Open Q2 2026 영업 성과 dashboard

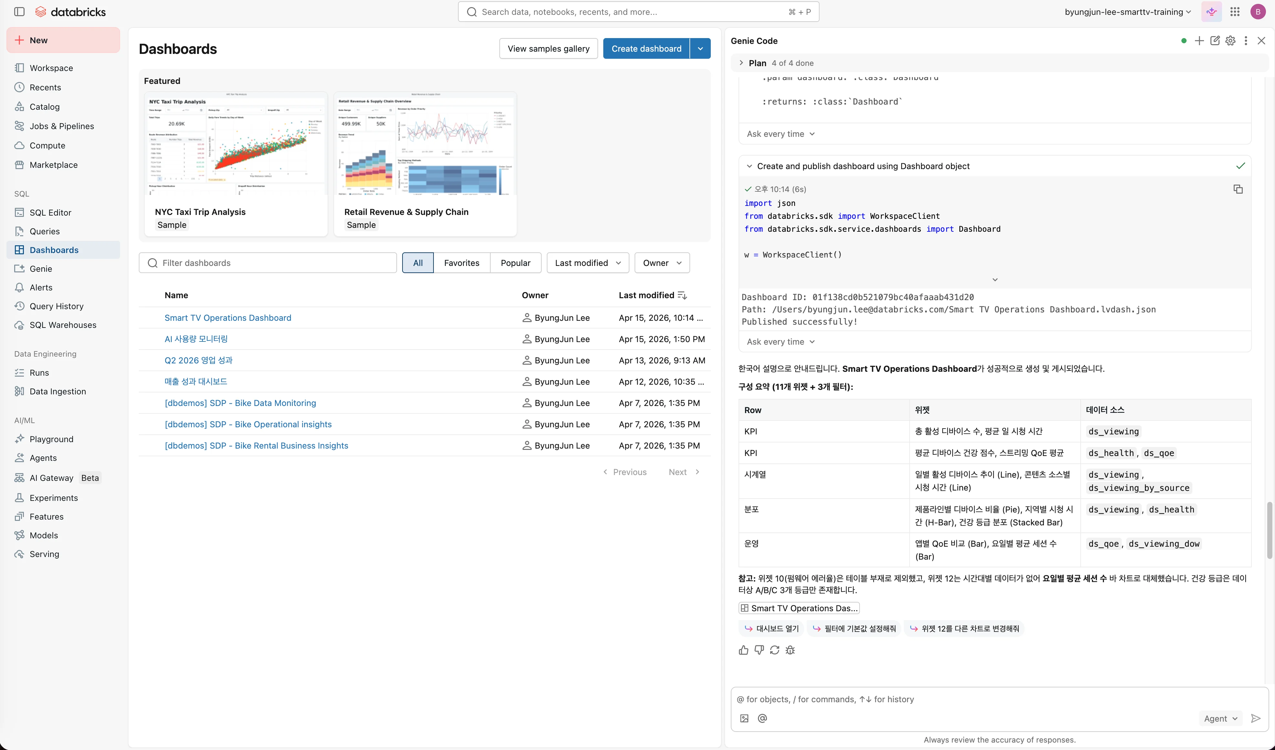[198, 360]
